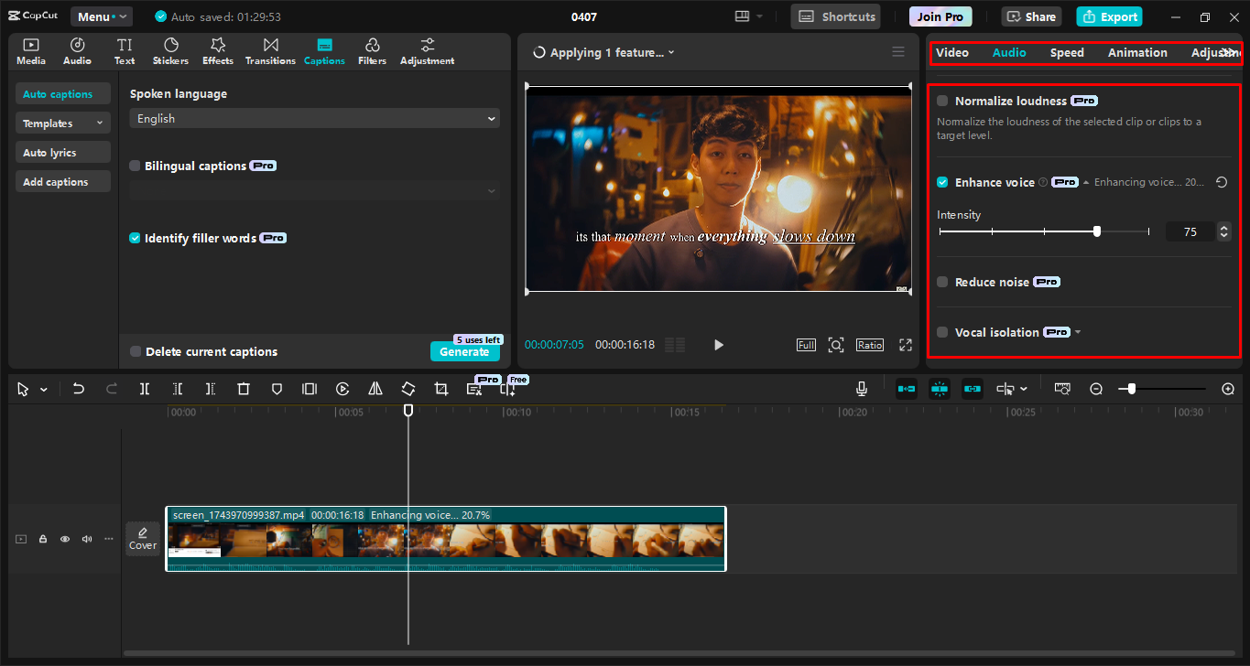Select the Split tool in timeline toolbar
Viewport: 1250px width, 666px height.
tap(144, 388)
